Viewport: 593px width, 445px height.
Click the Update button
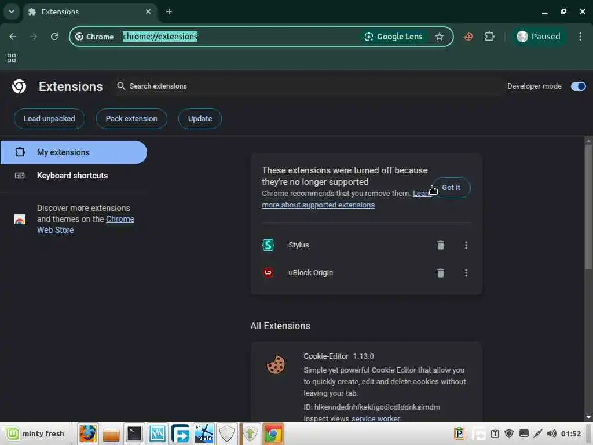[x=200, y=118]
